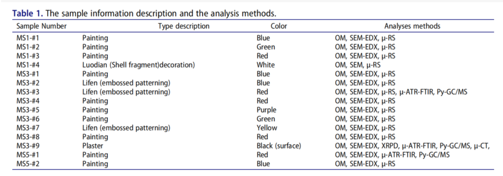
Task: Click Lifen description in MS3-#7 row
Action: click(126, 128)
